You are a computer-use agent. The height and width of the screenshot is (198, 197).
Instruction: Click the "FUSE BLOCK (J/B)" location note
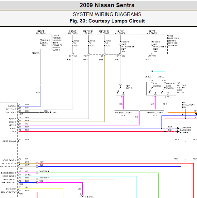point(173,41)
